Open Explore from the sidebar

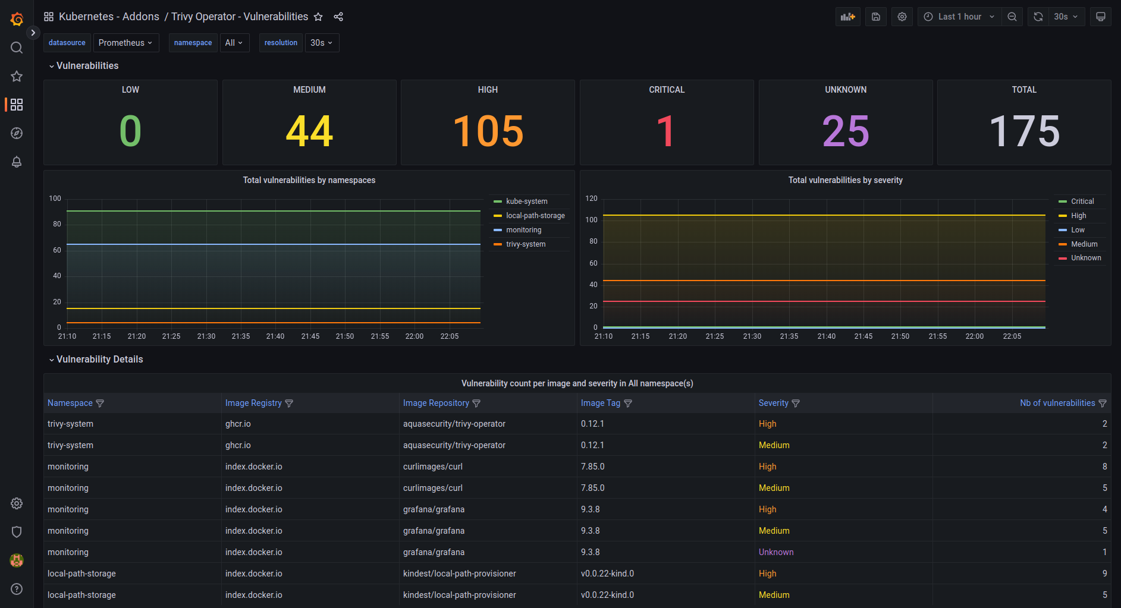[x=16, y=133]
